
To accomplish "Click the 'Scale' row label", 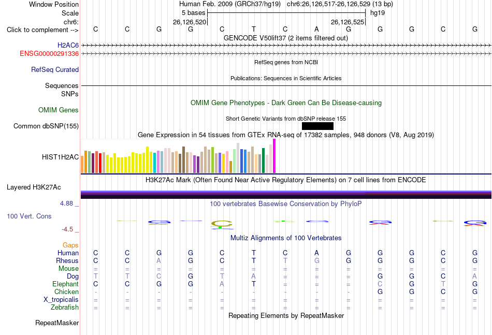I will pyautogui.click(x=70, y=13).
